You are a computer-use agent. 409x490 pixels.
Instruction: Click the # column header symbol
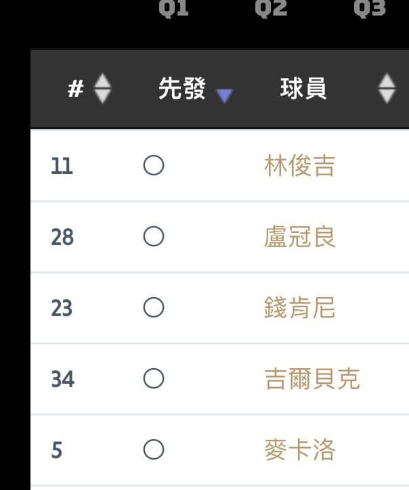(75, 89)
